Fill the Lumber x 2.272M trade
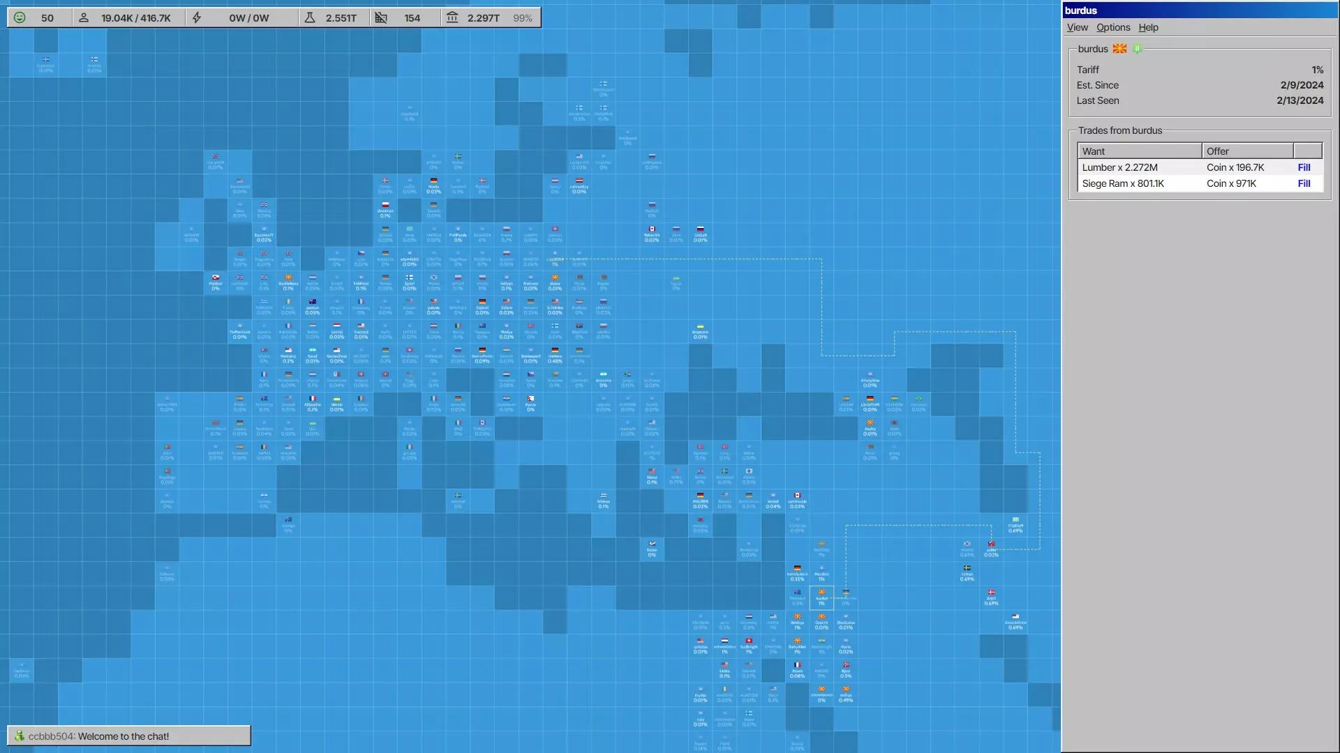Viewport: 1340px width, 753px height. click(1304, 167)
